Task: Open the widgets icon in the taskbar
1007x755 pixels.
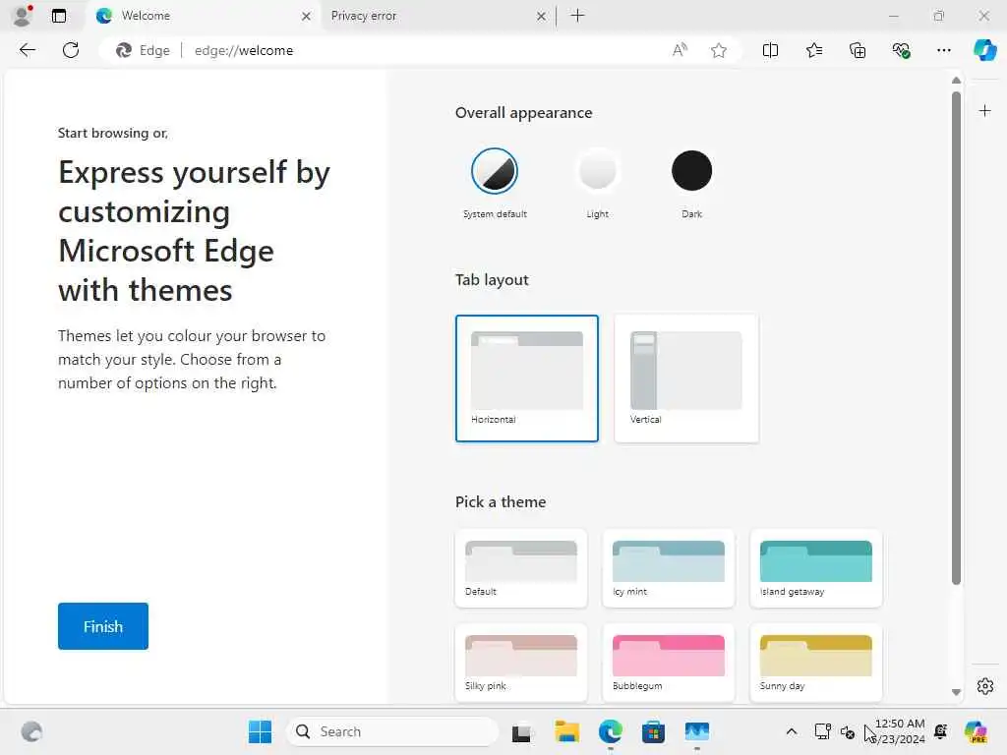Action: coord(31,731)
